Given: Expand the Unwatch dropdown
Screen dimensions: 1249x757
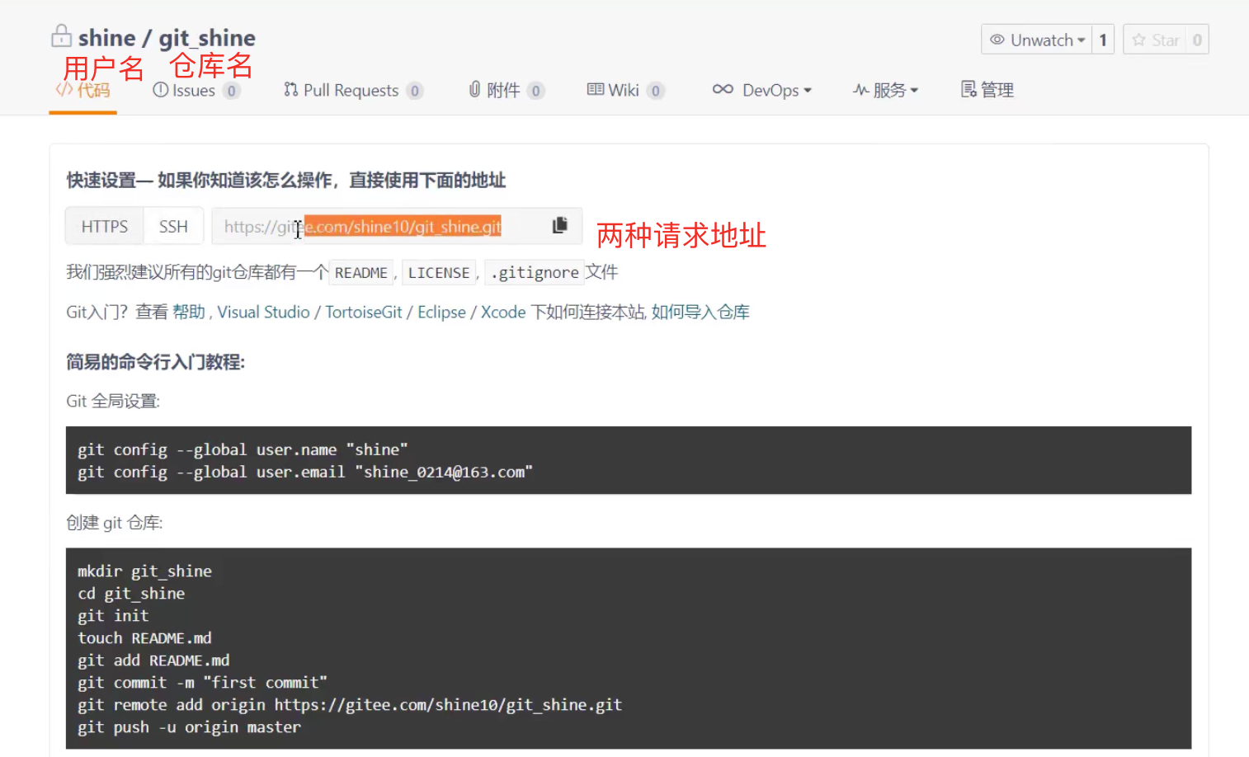Looking at the screenshot, I should 1081,40.
